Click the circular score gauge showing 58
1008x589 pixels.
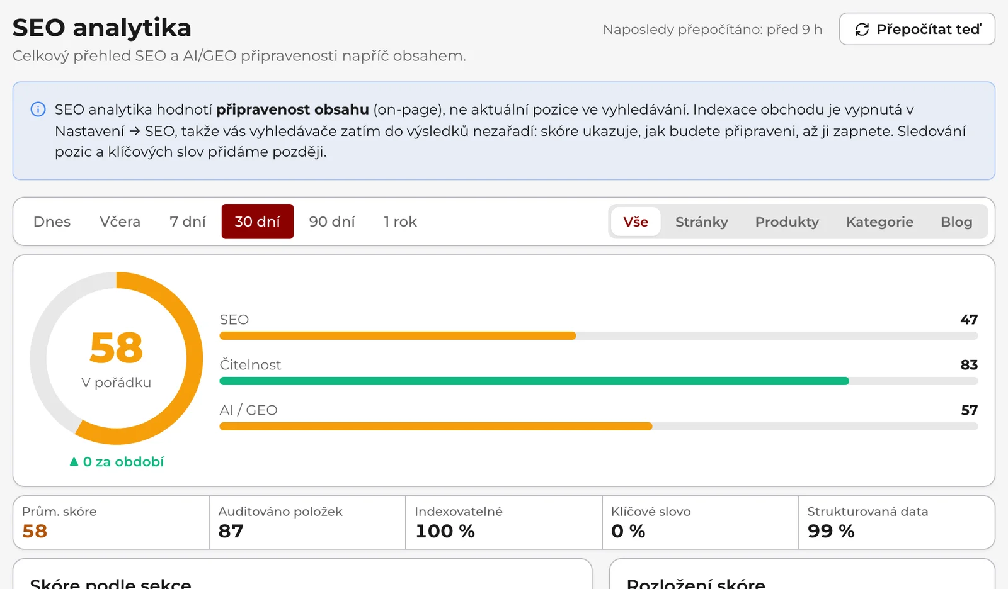click(x=117, y=358)
